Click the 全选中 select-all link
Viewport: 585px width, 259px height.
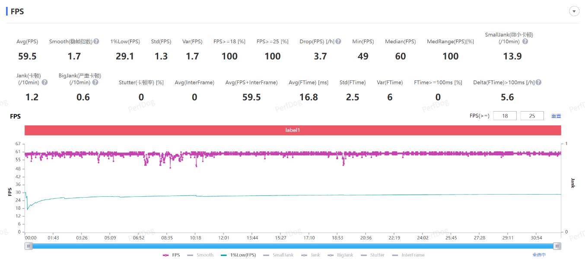(539, 255)
